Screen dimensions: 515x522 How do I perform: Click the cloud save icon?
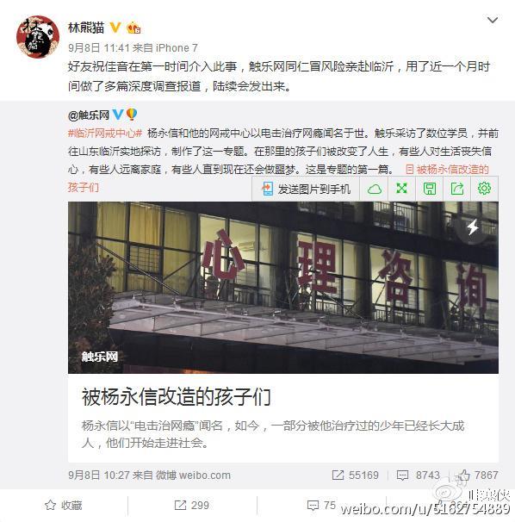tap(374, 189)
